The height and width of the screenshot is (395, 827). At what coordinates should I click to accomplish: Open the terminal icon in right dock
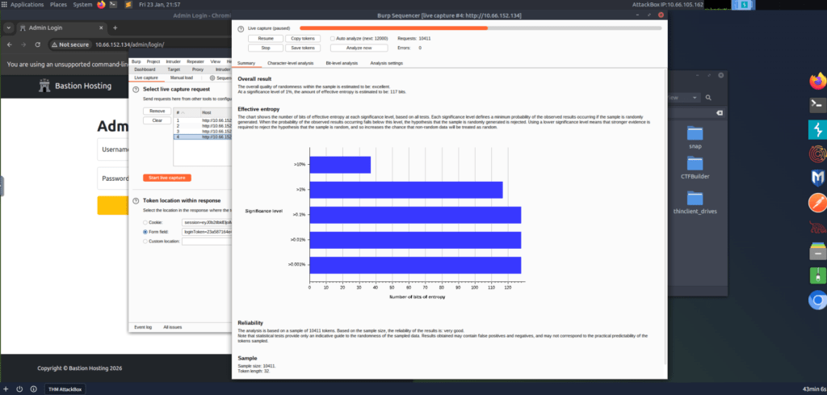pyautogui.click(x=817, y=105)
